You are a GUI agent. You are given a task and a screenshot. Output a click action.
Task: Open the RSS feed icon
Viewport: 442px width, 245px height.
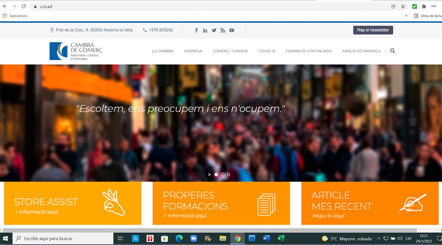pyautogui.click(x=222, y=30)
